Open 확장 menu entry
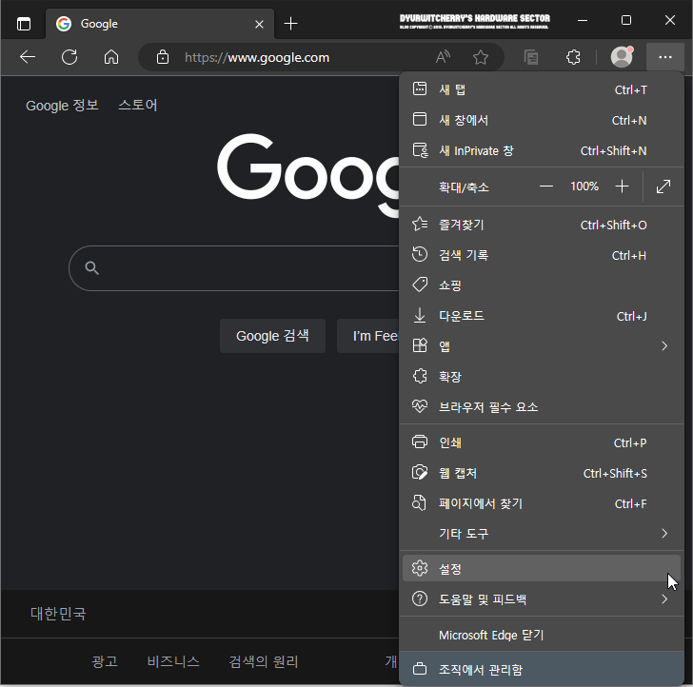The image size is (693, 687). [x=542, y=377]
